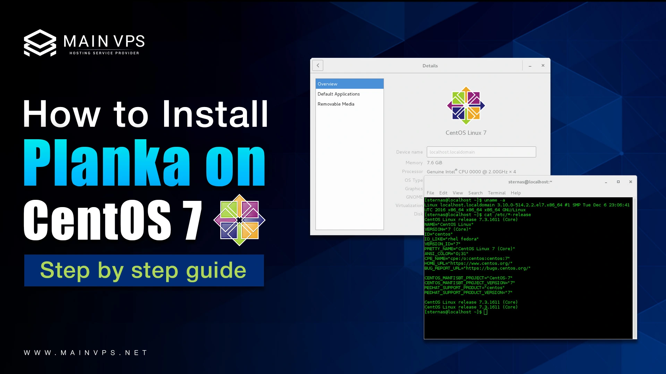Image resolution: width=666 pixels, height=374 pixels.
Task: Open the Search menu in the terminal
Action: pos(475,193)
